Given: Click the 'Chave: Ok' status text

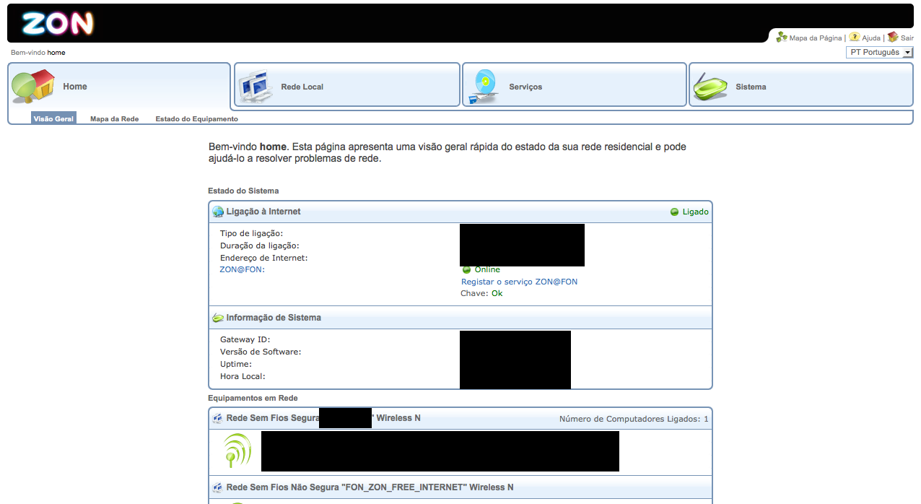Looking at the screenshot, I should coord(481,293).
